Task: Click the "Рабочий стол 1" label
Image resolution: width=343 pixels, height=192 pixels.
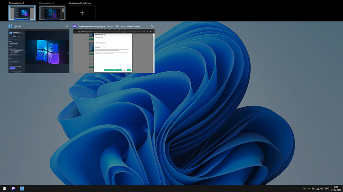Action: tap(16, 3)
